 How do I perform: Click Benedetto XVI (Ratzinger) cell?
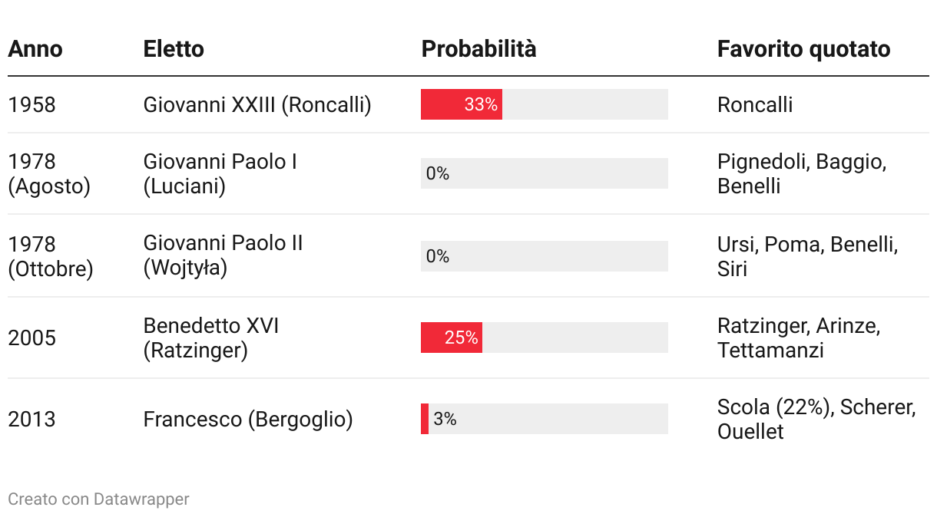(211, 338)
